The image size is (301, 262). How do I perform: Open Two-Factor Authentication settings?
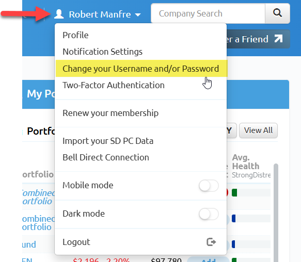coord(114,85)
